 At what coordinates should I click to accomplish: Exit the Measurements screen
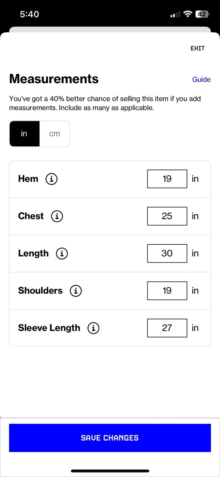(x=198, y=48)
